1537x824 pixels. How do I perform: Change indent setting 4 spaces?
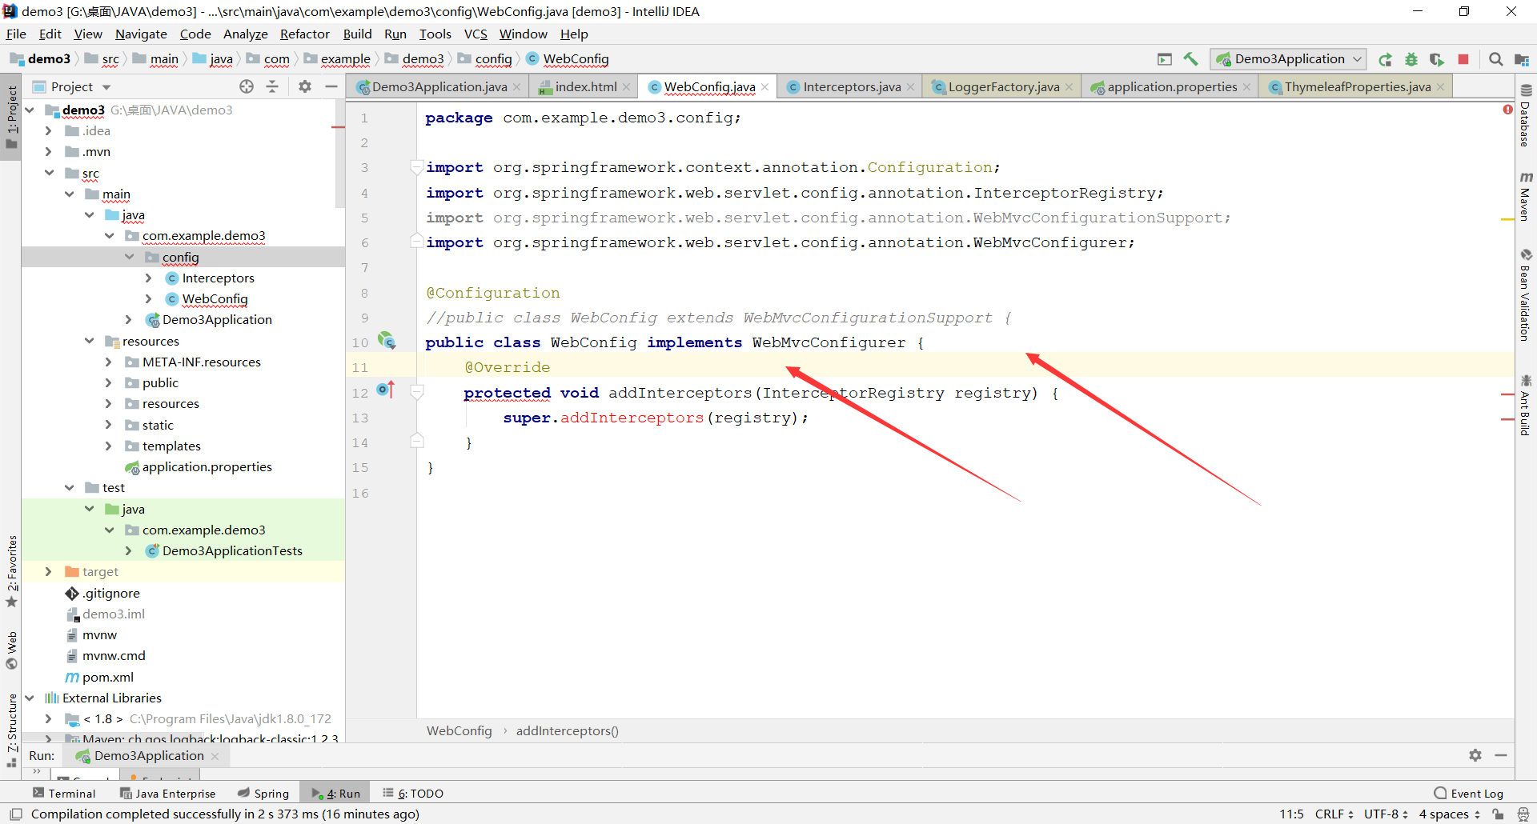point(1449,814)
